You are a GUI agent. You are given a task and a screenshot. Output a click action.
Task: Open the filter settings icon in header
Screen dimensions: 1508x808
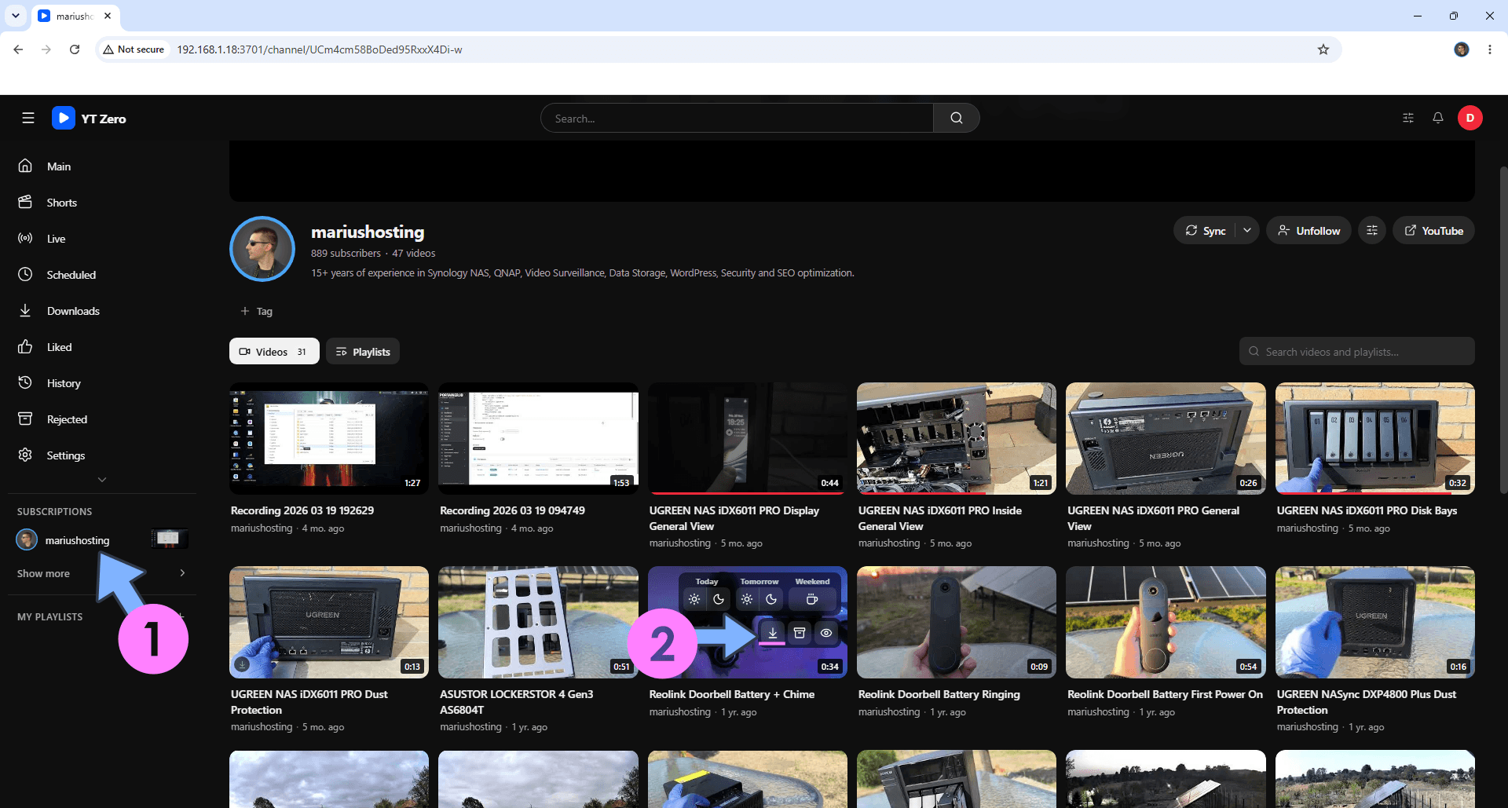(1408, 118)
